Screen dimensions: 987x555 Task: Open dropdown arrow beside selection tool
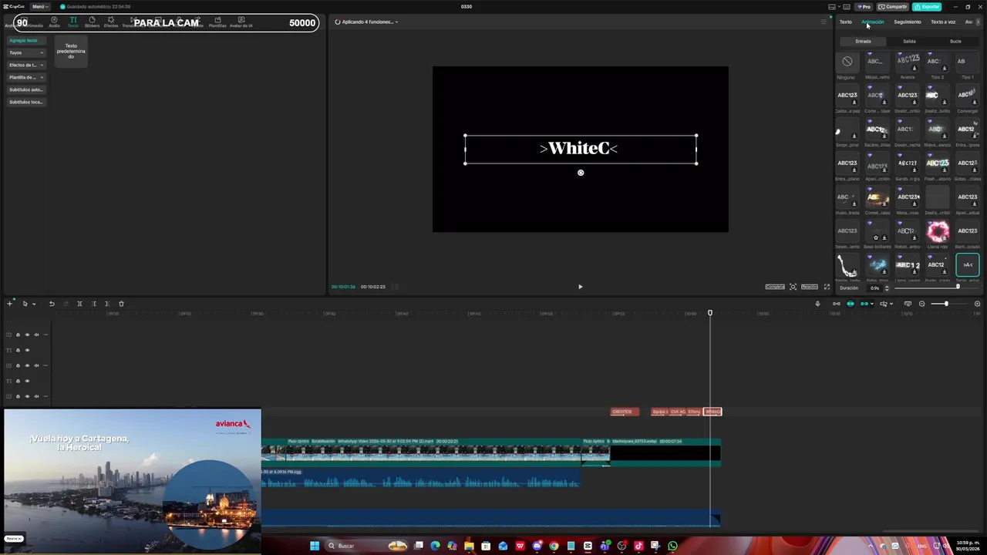tap(34, 304)
